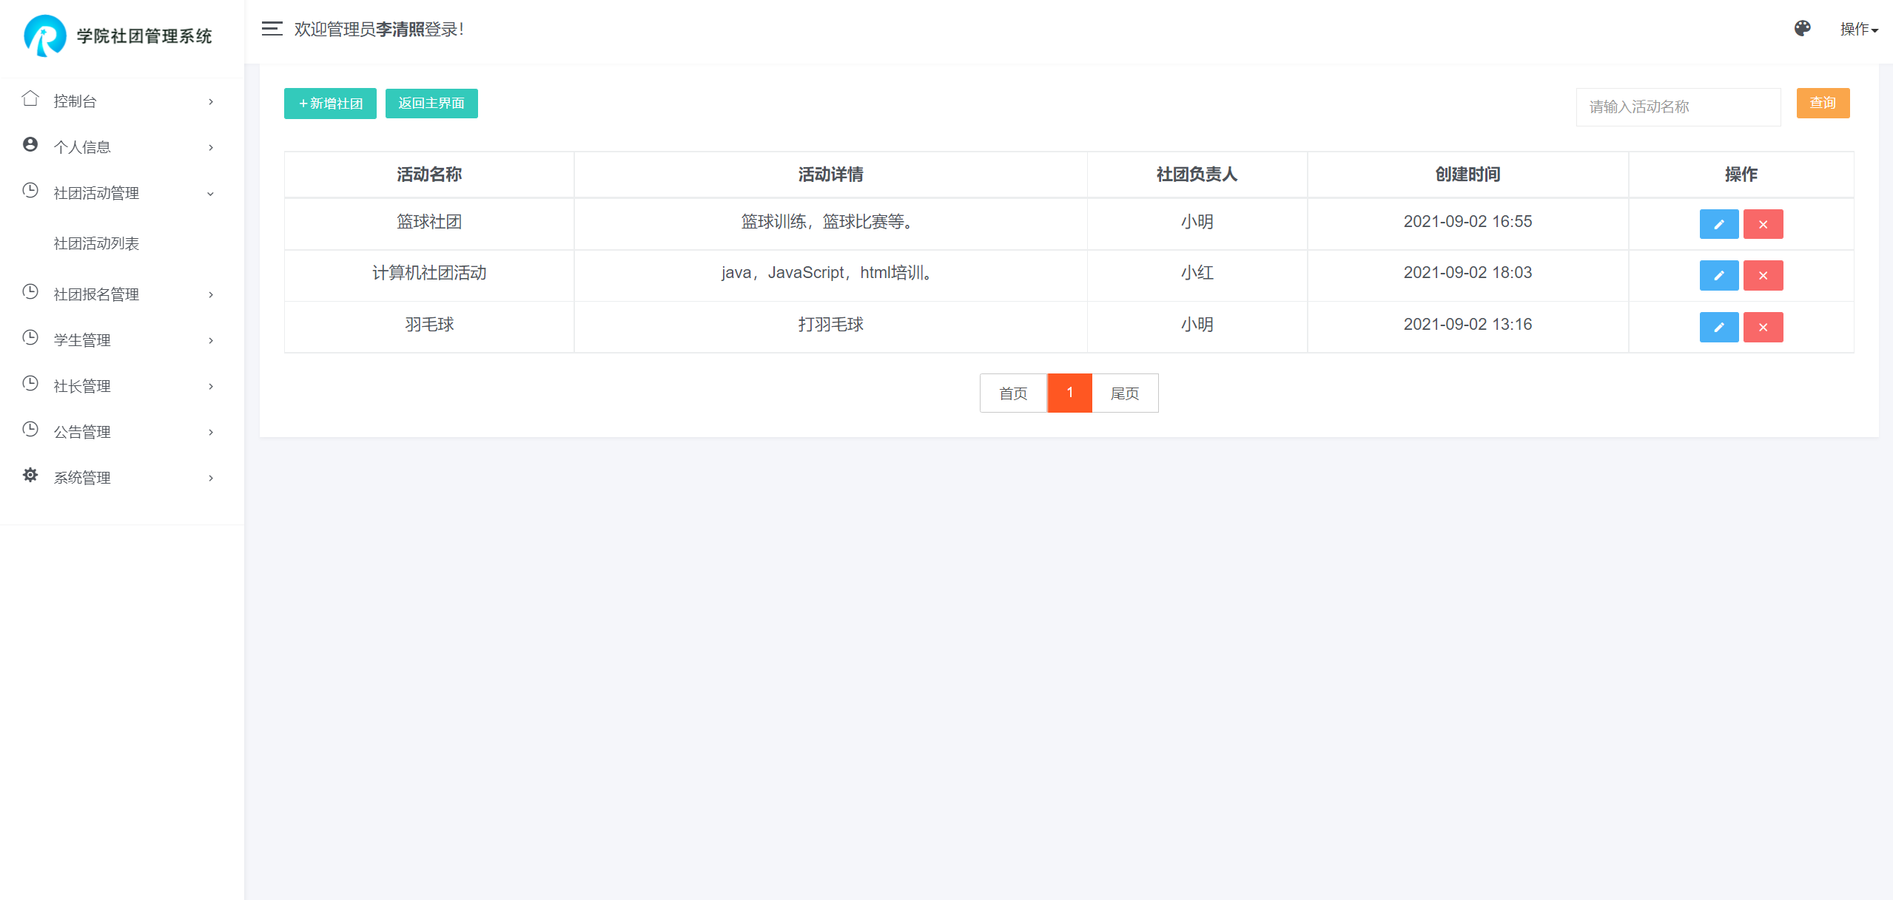The height and width of the screenshot is (900, 1893).
Task: Open the theme color palette icon
Action: tap(1802, 29)
